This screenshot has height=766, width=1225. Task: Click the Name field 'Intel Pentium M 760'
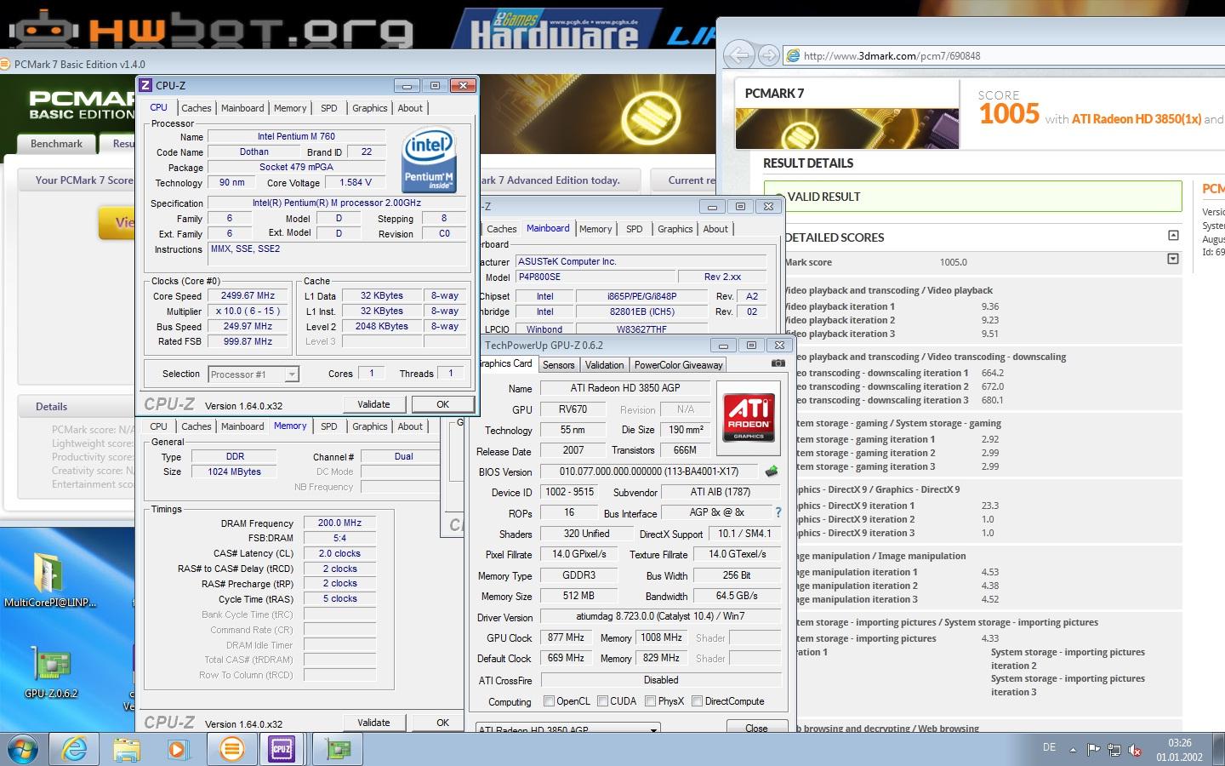(x=296, y=136)
